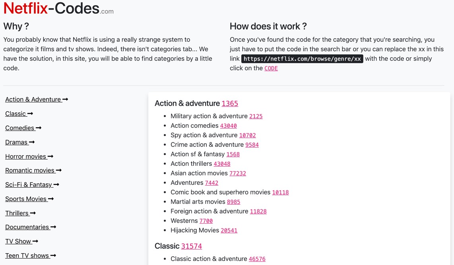Image resolution: width=454 pixels, height=265 pixels.
Task: Jump to Teen TV shows category
Action: point(27,256)
